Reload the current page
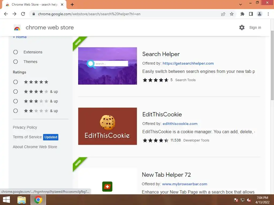Image resolution: width=274 pixels, height=205 pixels. pos(23,14)
